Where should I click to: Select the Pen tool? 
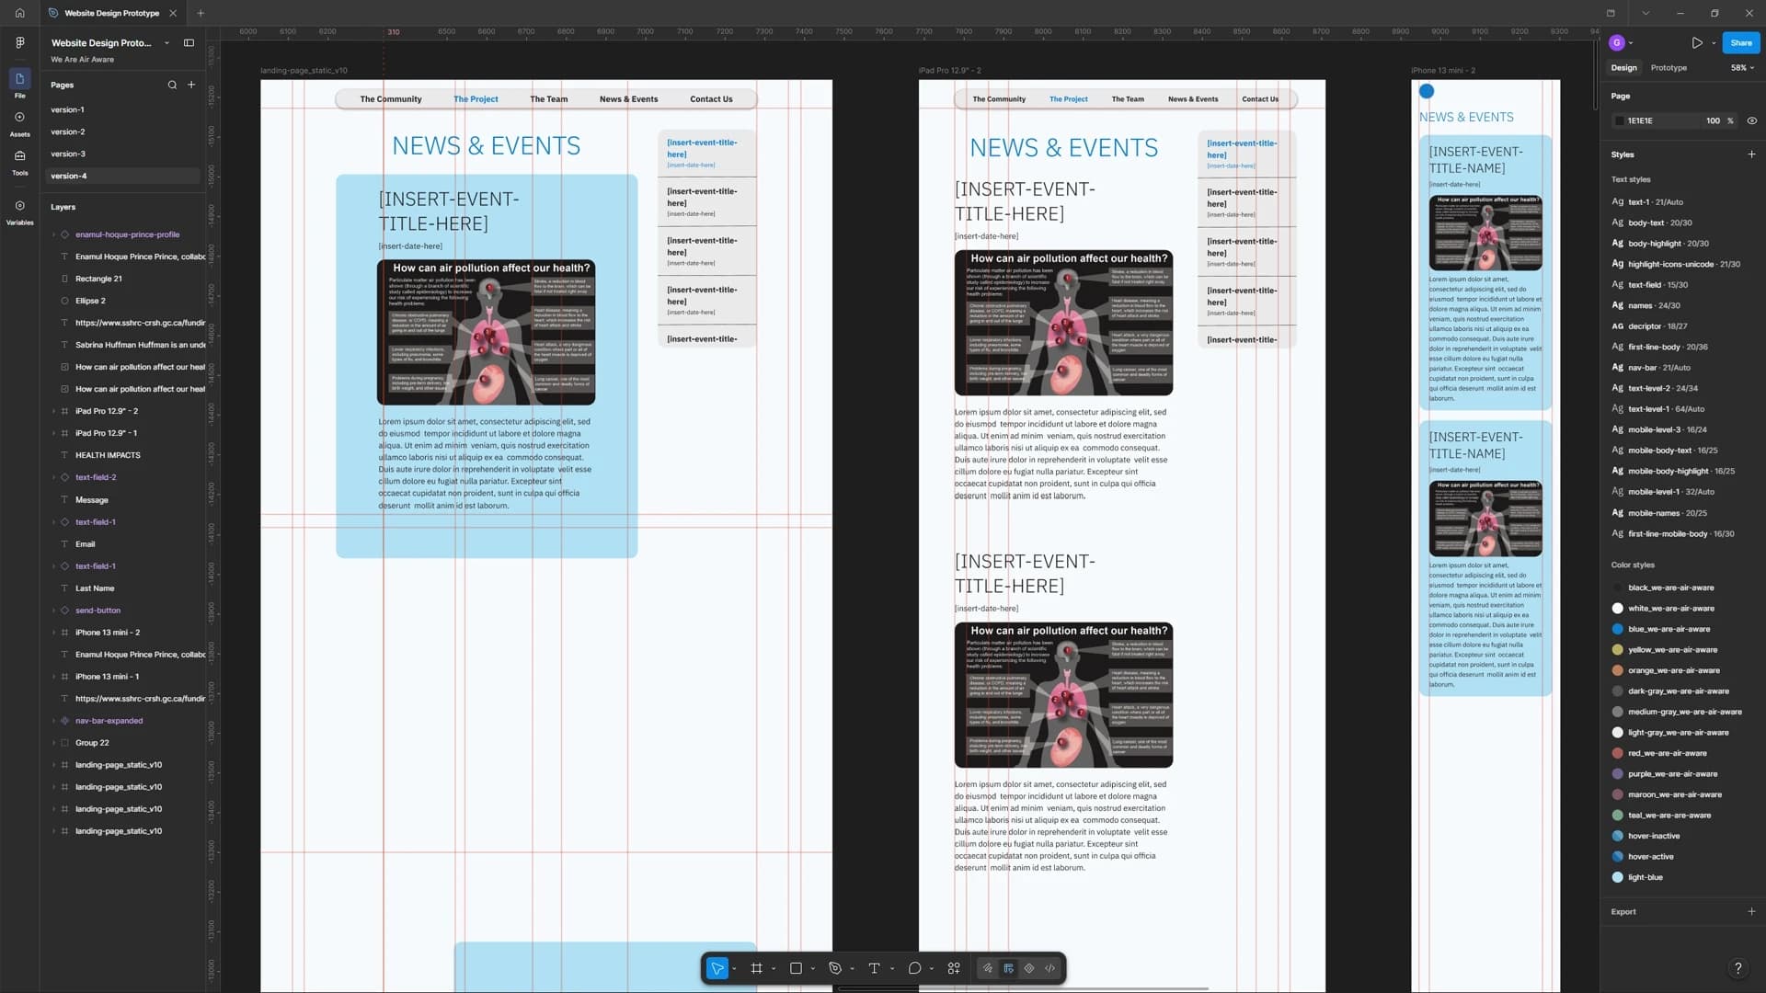point(835,968)
